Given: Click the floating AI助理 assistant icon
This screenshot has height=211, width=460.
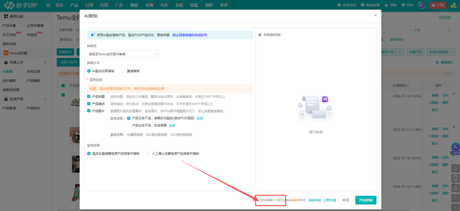Looking at the screenshot, I should point(455,149).
